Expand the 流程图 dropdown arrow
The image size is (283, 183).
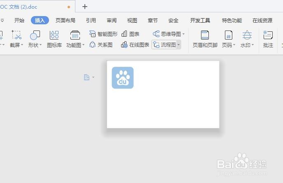click(x=178, y=45)
